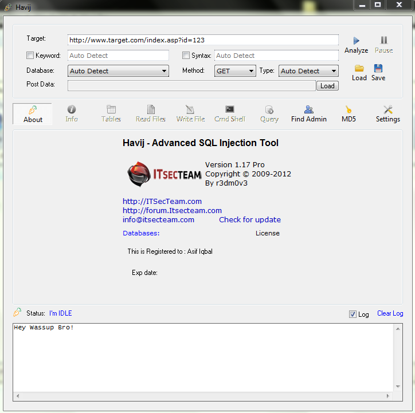Click in the Post Data field

click(x=191, y=86)
